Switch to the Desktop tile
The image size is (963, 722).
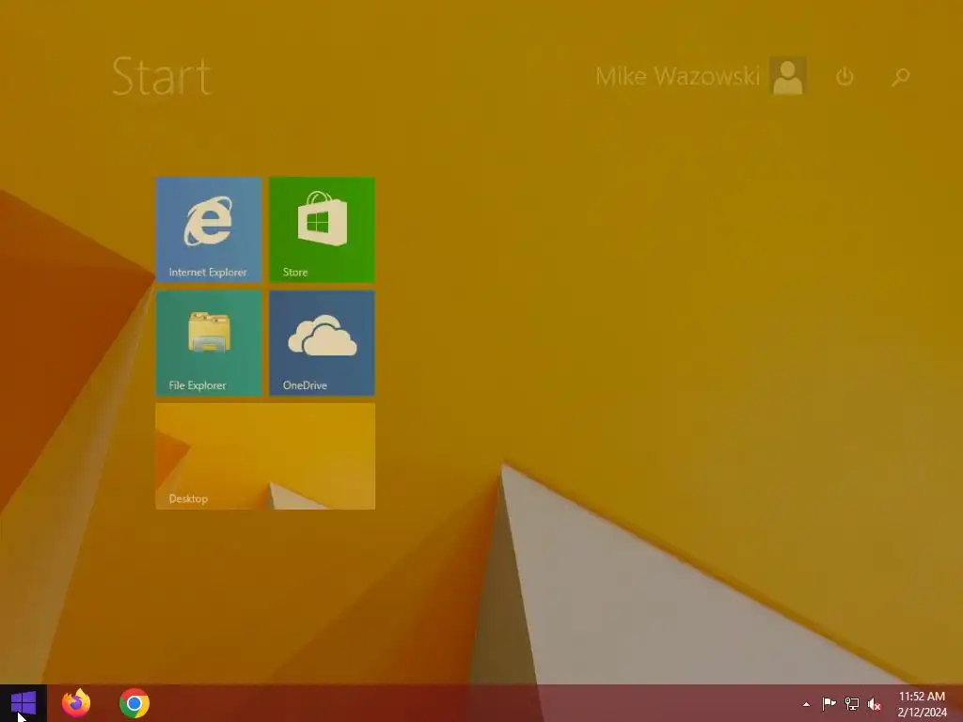tap(265, 456)
